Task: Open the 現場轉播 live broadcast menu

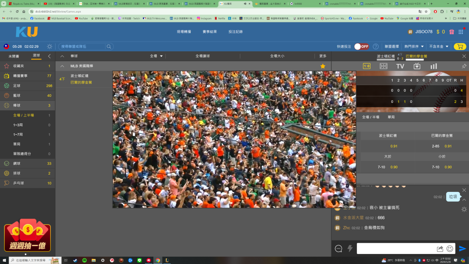Action: click(x=184, y=32)
